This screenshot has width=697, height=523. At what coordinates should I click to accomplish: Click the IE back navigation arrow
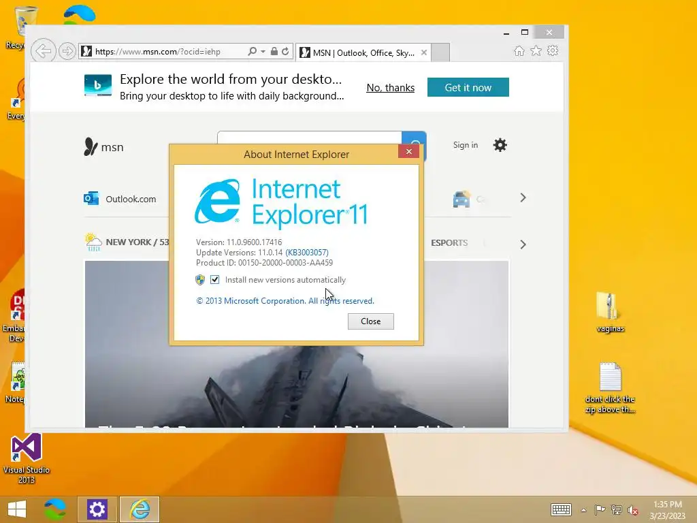pyautogui.click(x=43, y=51)
